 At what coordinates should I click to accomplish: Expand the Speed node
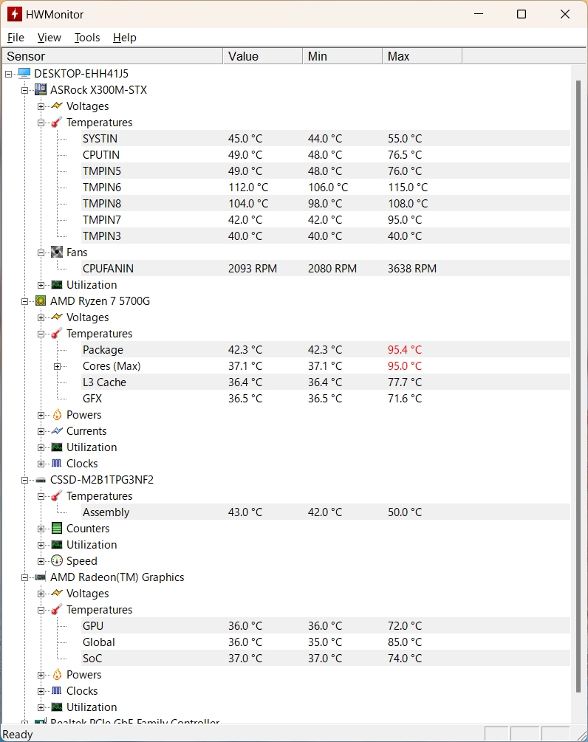[x=41, y=561]
